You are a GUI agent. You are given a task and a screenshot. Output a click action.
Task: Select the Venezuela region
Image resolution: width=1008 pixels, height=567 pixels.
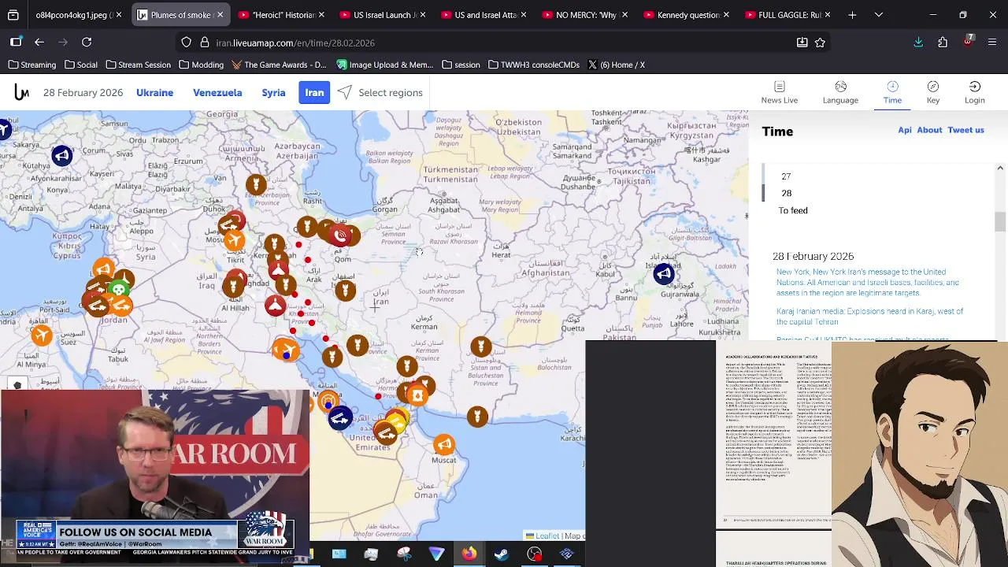tap(217, 93)
